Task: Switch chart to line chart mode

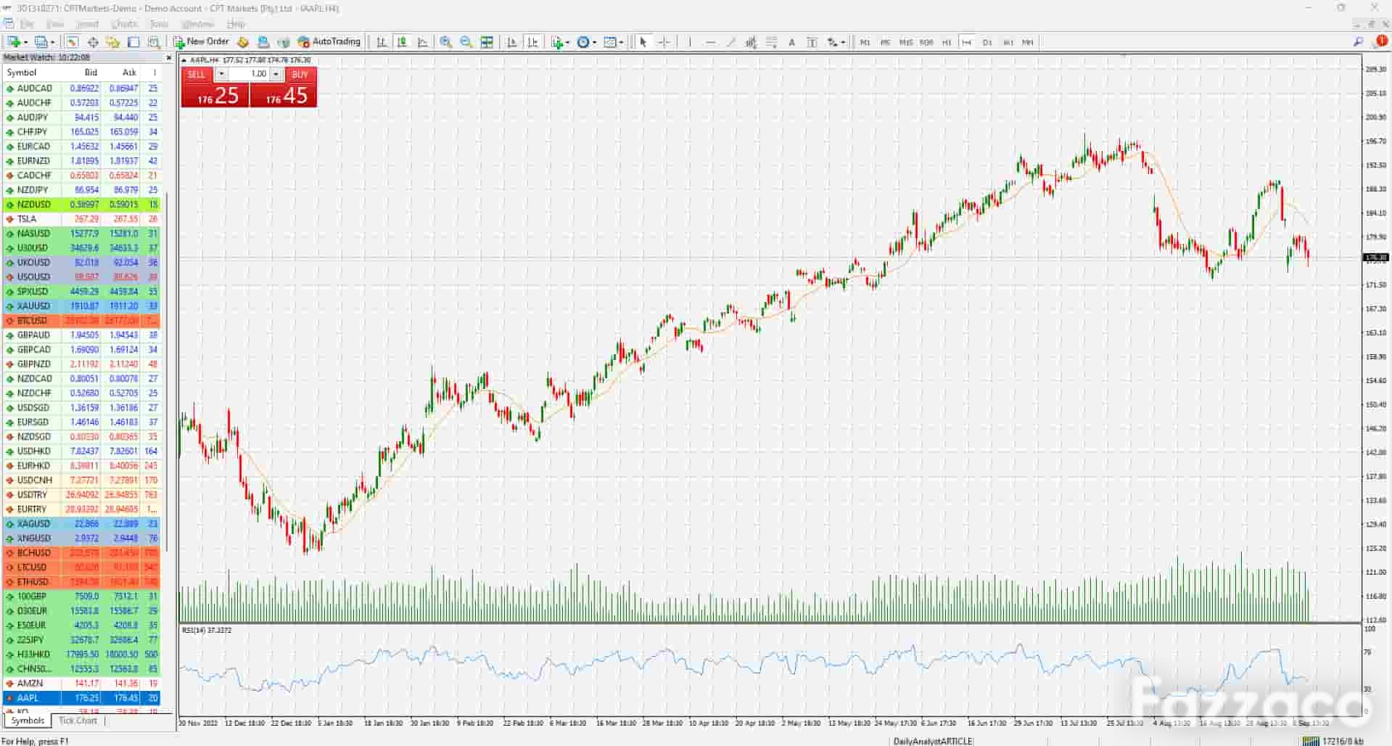Action: pos(422,42)
